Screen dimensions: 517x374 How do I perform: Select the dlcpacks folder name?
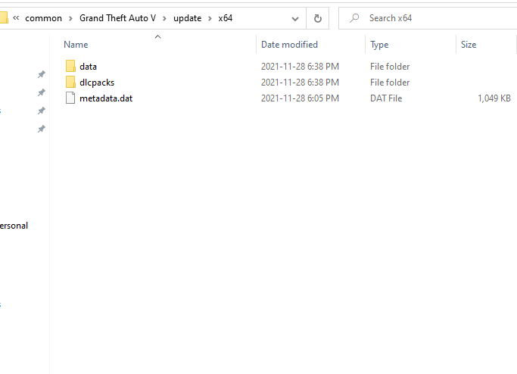tap(97, 83)
